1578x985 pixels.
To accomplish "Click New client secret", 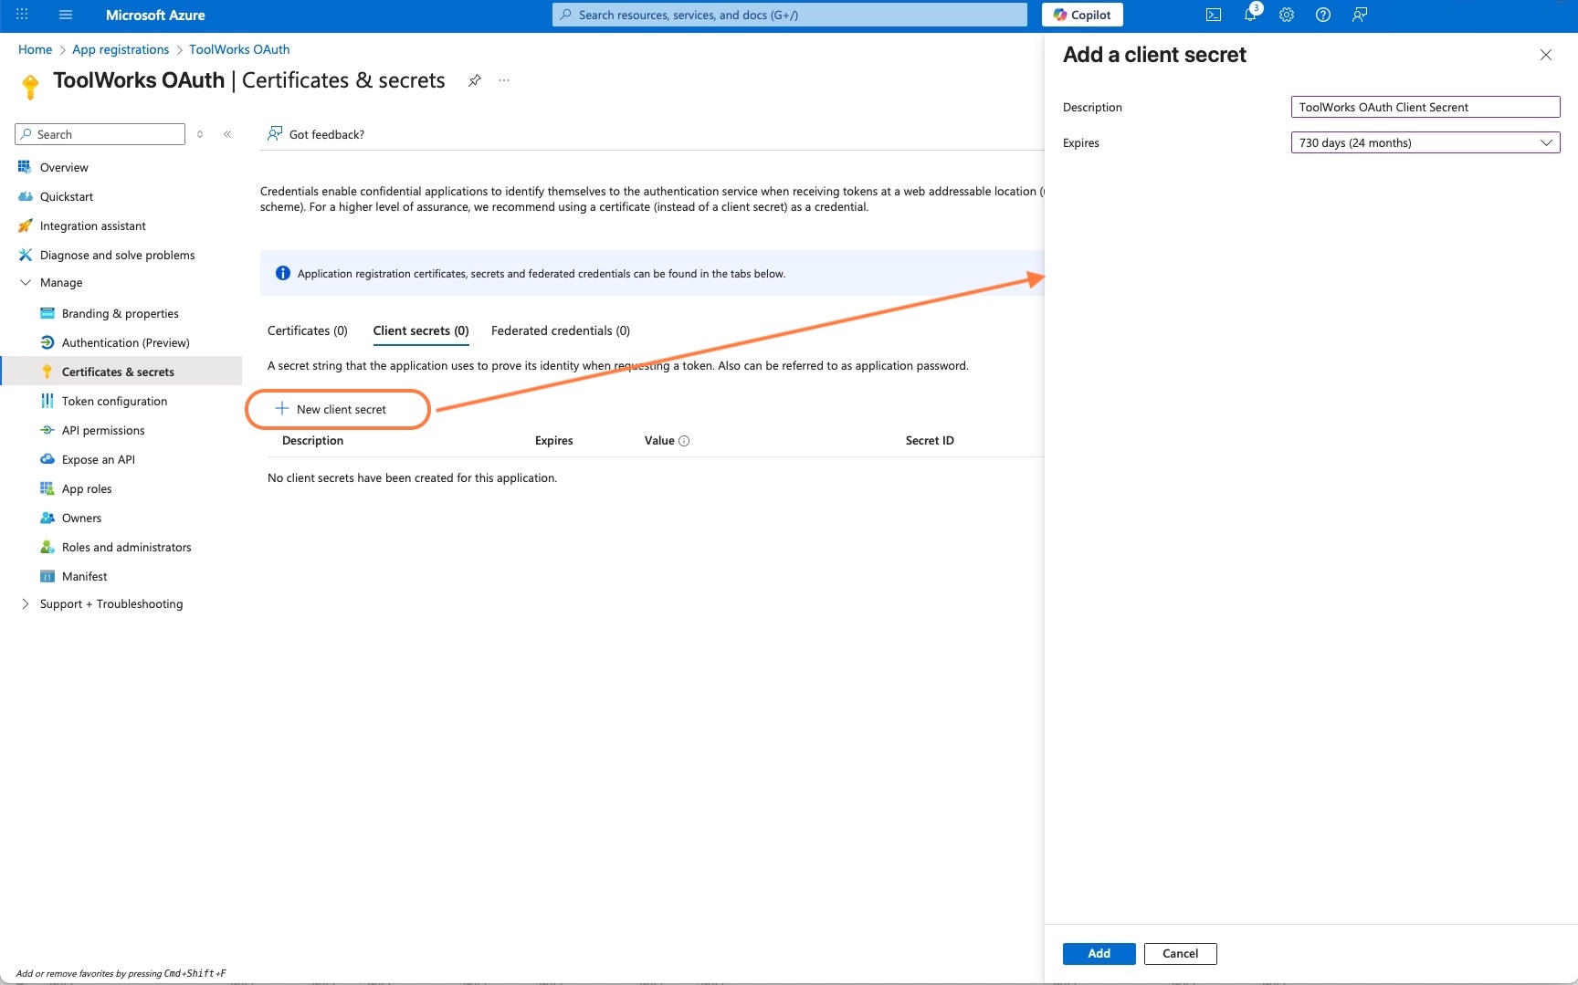I will click(x=337, y=409).
